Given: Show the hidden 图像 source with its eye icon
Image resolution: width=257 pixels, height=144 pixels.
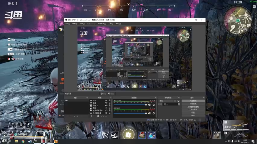Looking at the screenshot, I should (106, 108).
